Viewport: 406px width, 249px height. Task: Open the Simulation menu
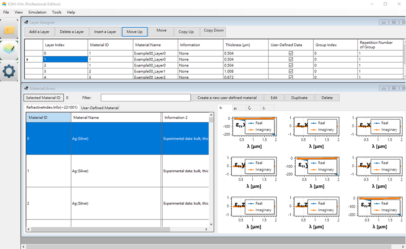(37, 12)
